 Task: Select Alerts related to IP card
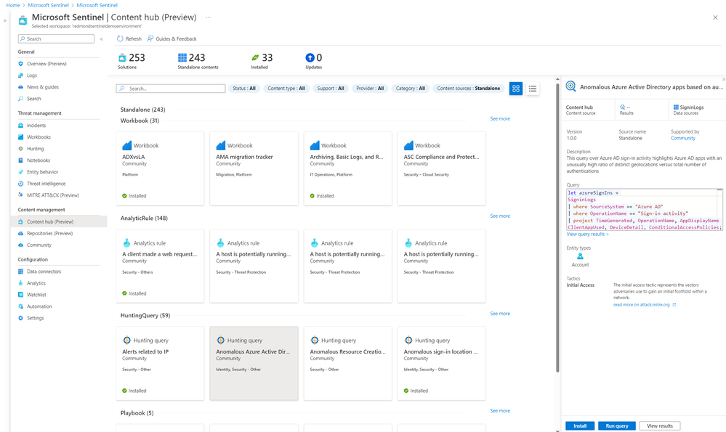tap(160, 363)
